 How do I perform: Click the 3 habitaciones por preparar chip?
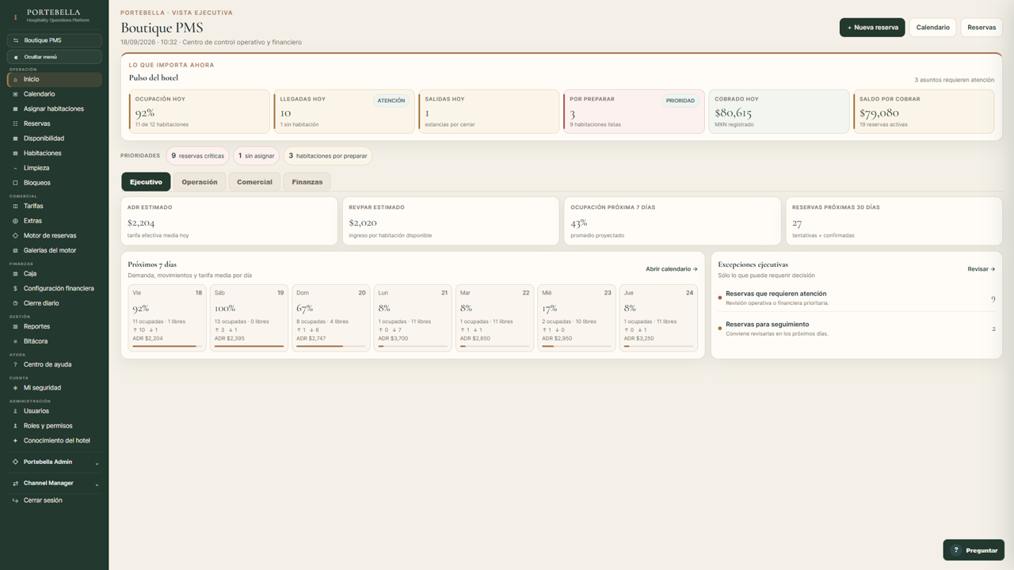click(x=328, y=156)
